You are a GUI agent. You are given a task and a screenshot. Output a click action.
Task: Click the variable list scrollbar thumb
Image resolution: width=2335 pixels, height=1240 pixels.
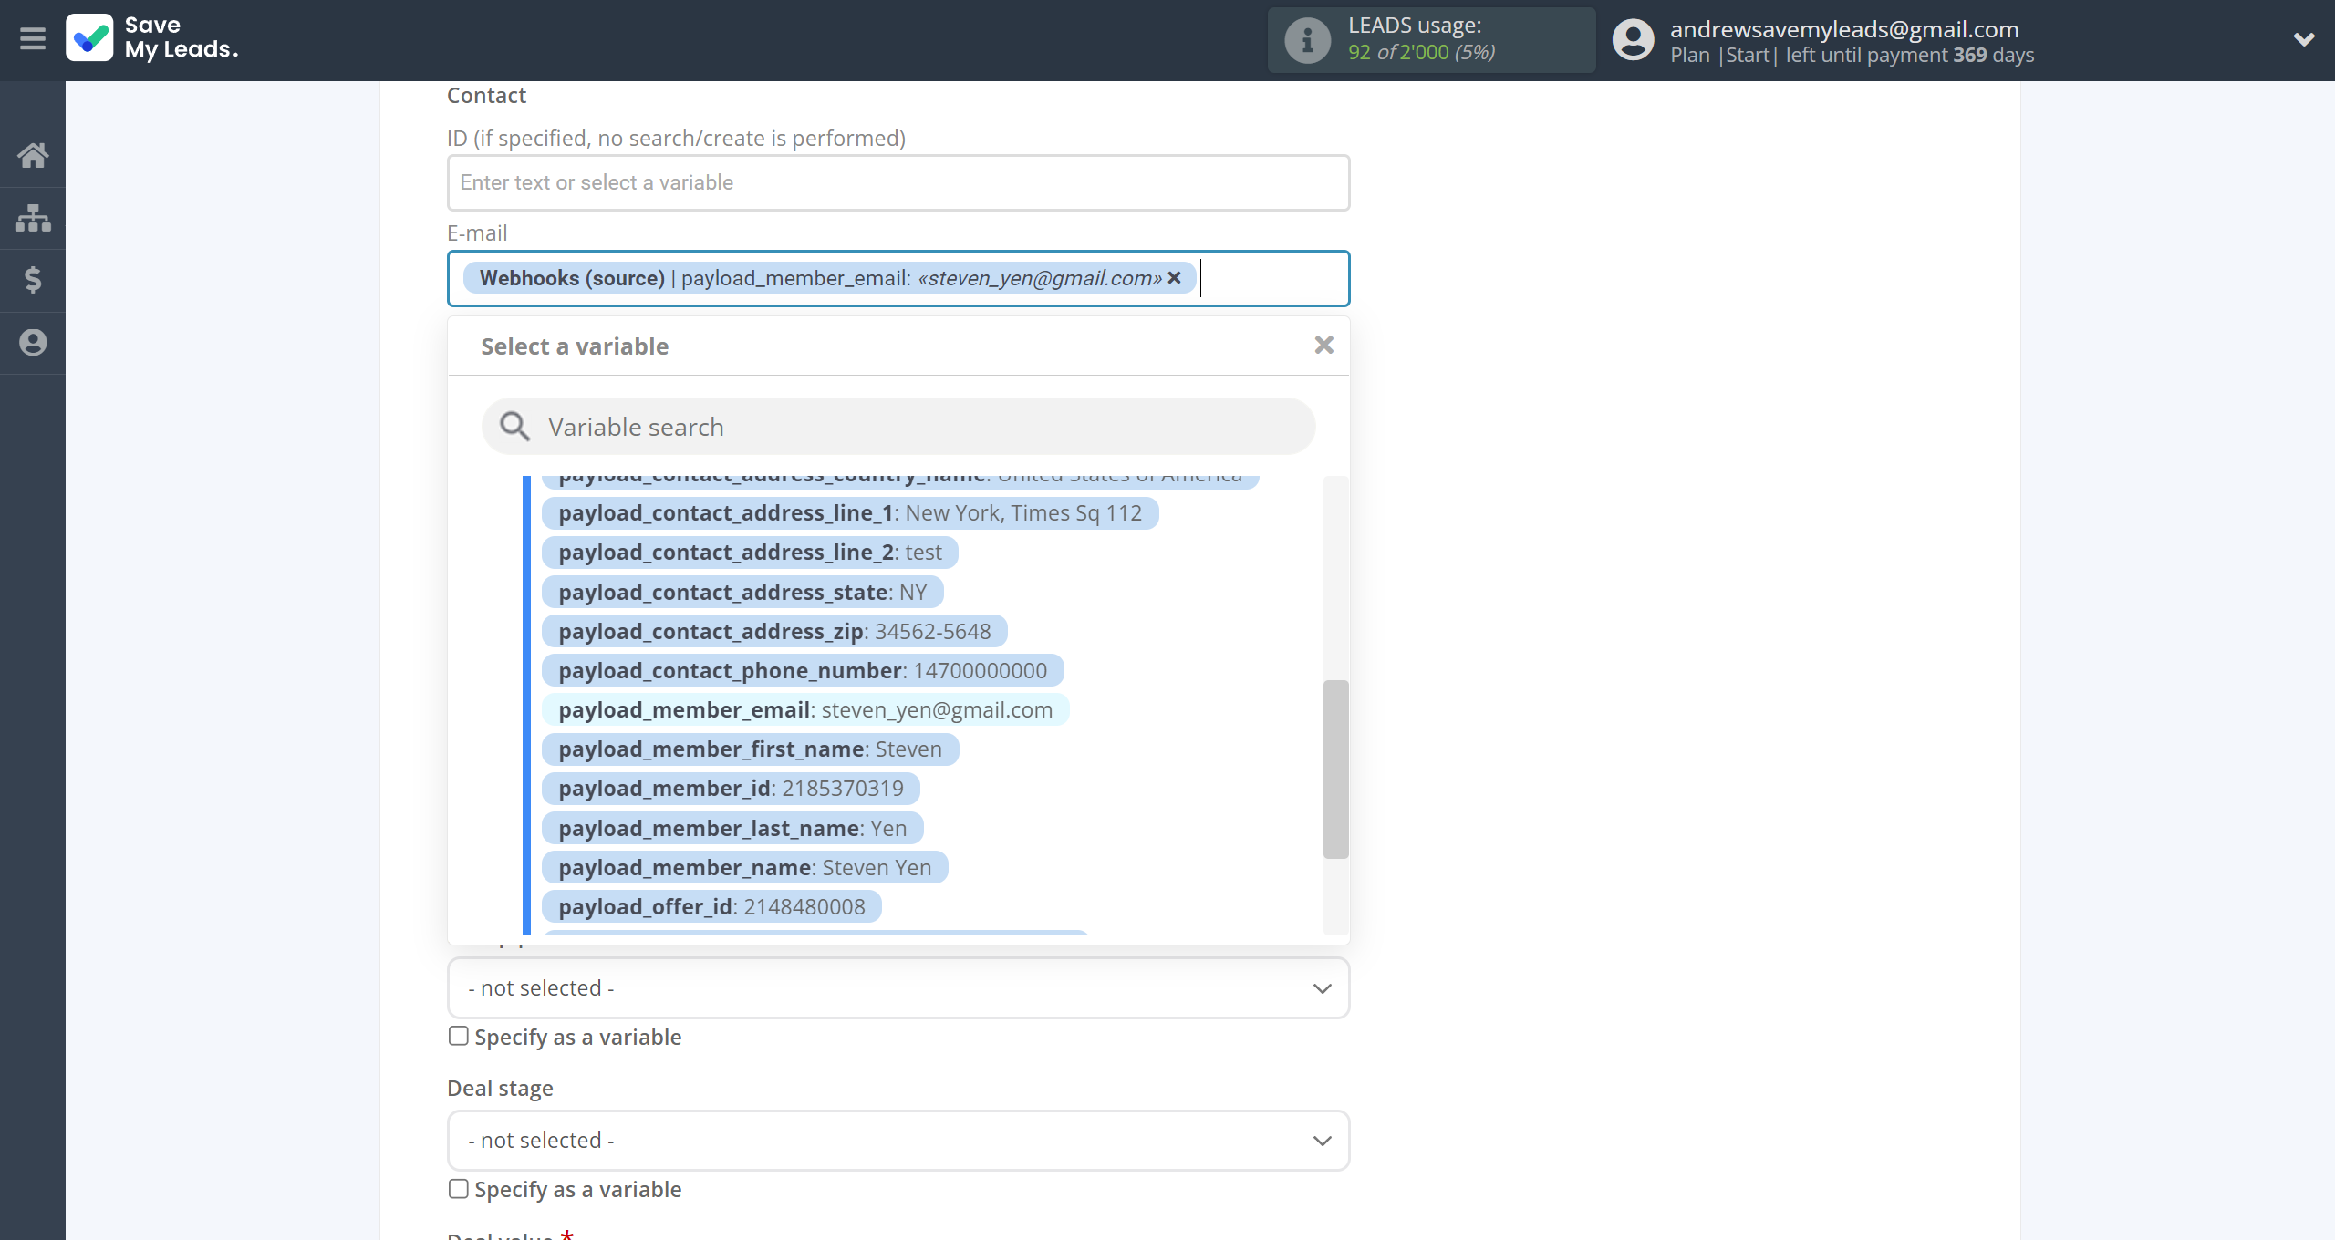tap(1335, 769)
